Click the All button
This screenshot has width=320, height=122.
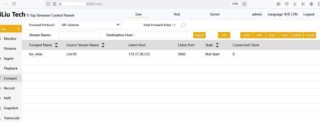coord(224,35)
